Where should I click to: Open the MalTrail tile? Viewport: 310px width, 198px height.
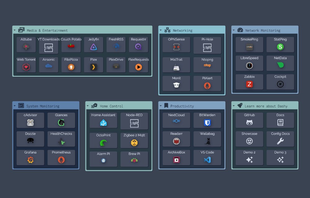pos(176,65)
